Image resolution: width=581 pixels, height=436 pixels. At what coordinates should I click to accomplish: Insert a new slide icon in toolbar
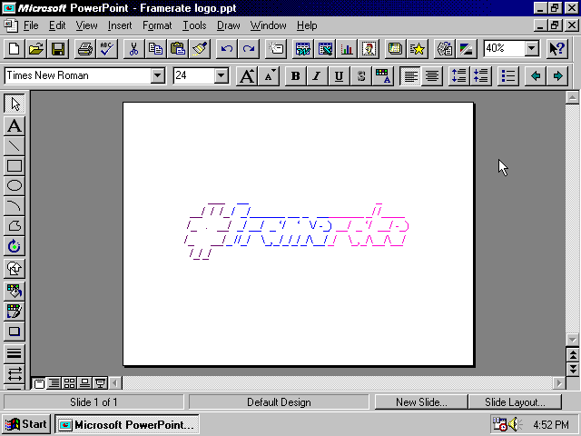276,48
